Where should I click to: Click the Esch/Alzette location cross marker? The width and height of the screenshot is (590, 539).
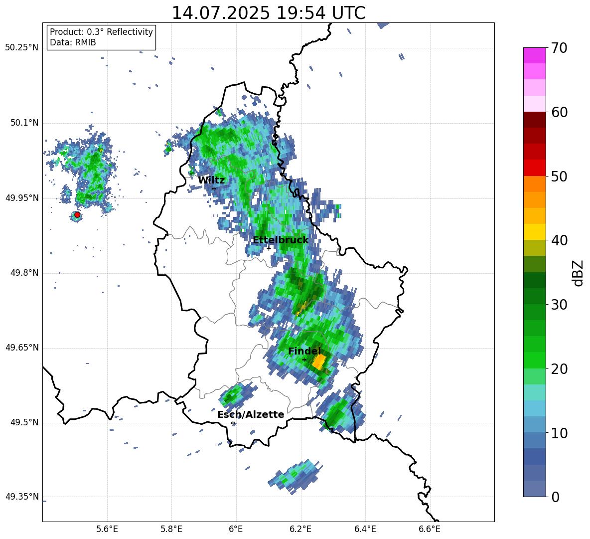click(x=233, y=423)
